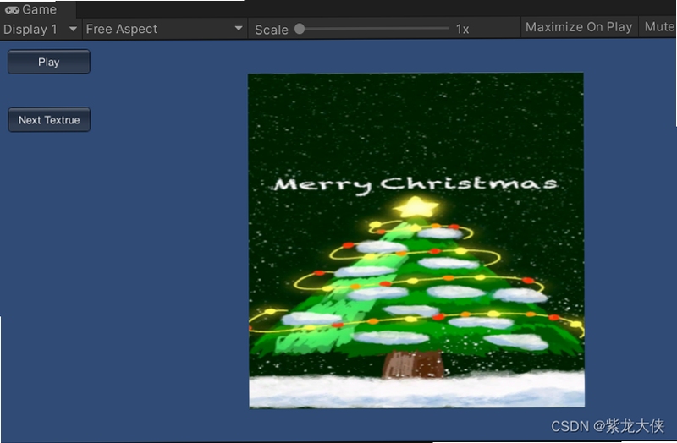The width and height of the screenshot is (677, 443).
Task: Click the arrow next to Display 1
Action: point(73,29)
